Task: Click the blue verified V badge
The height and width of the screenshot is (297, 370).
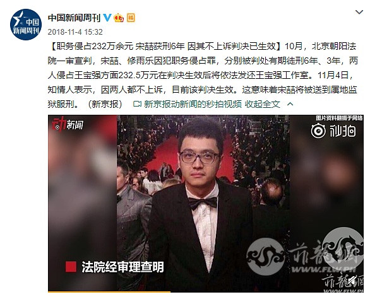Action: [107, 18]
